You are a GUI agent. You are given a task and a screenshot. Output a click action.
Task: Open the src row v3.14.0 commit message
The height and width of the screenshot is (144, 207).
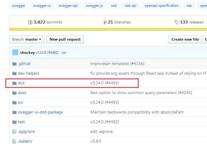tap(105, 102)
